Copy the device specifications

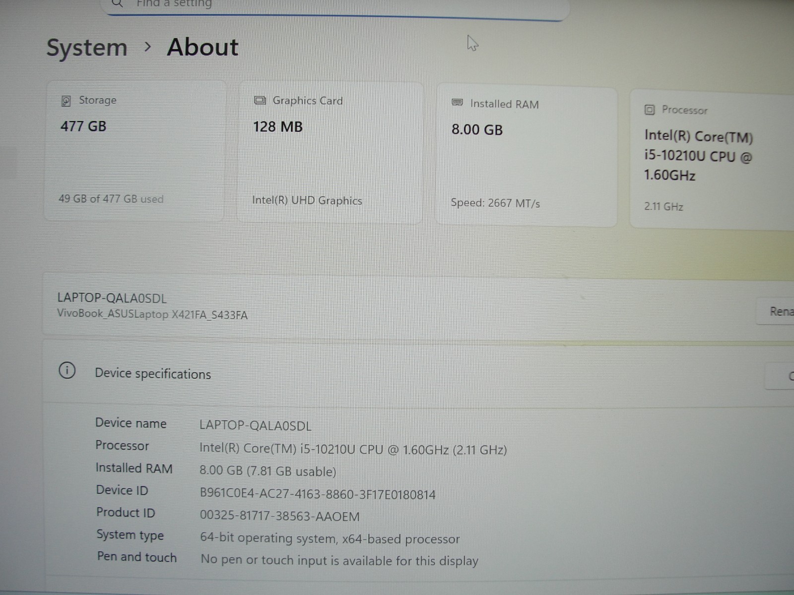tap(780, 376)
